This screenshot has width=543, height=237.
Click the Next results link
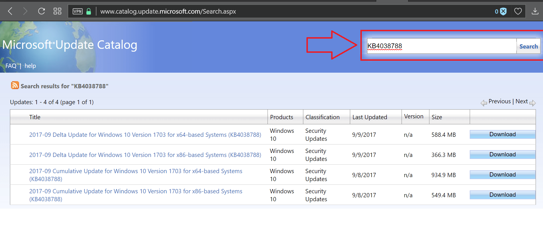tap(522, 101)
